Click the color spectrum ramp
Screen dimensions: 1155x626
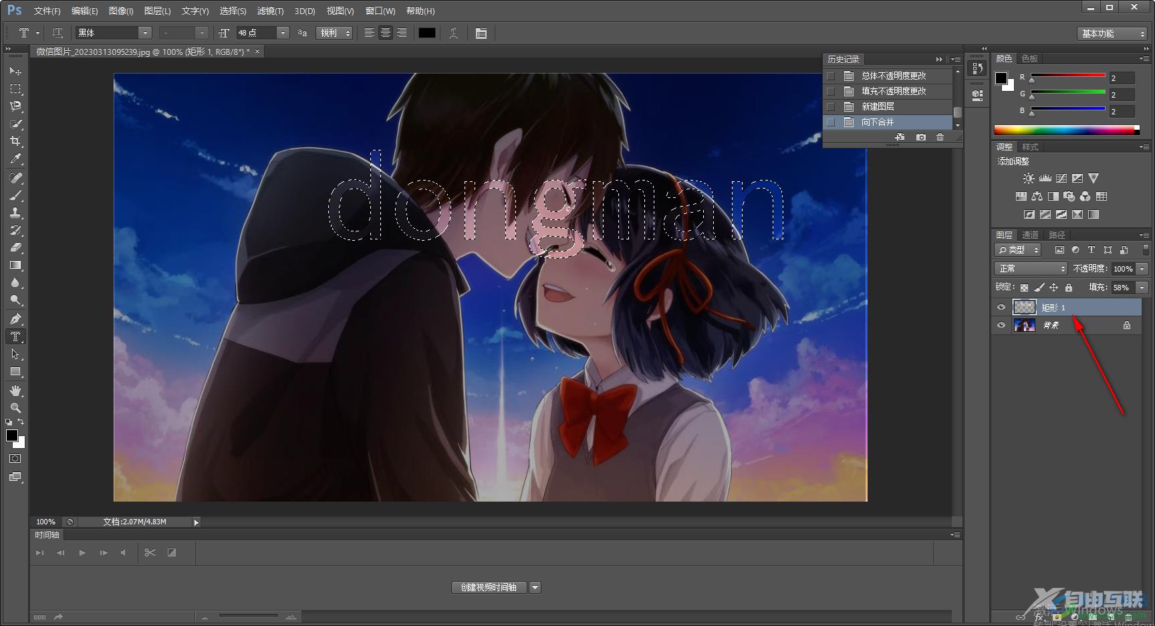(1067, 130)
